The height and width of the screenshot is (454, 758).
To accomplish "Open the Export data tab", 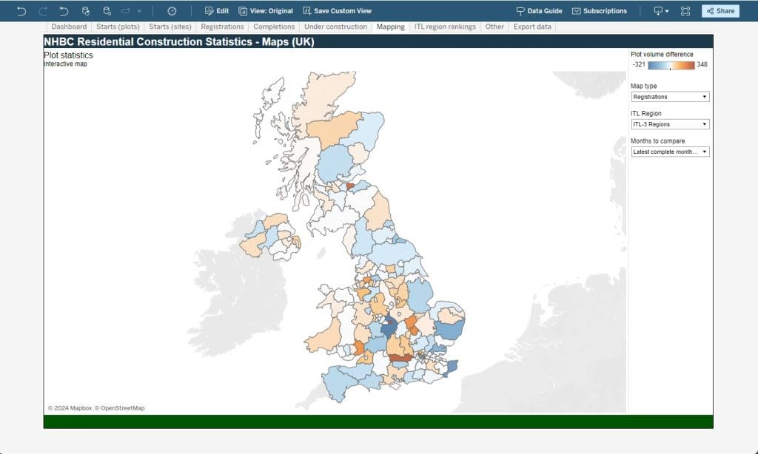I will click(x=532, y=27).
